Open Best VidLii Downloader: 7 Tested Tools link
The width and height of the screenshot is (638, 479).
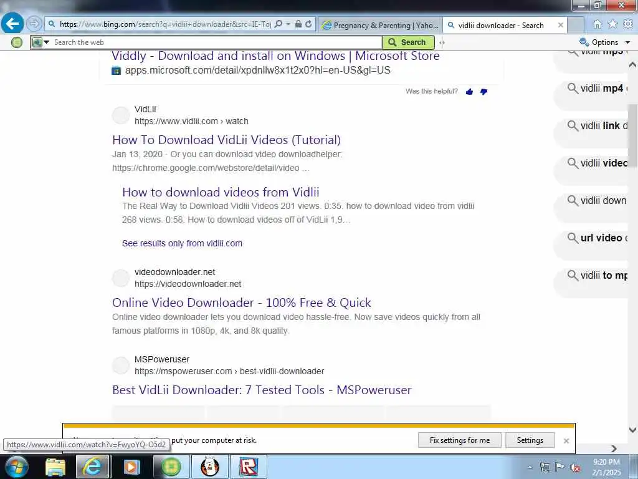(x=262, y=390)
